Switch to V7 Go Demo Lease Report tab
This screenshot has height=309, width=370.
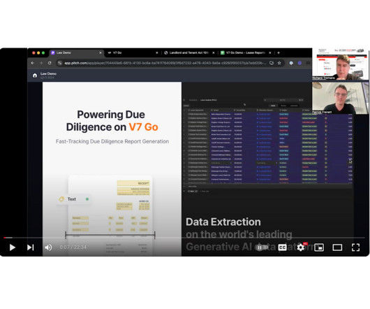click(x=246, y=52)
